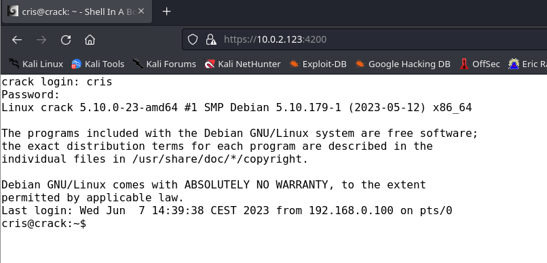The width and height of the screenshot is (547, 263).
Task: Click the browser back arrow
Action: pos(17,40)
